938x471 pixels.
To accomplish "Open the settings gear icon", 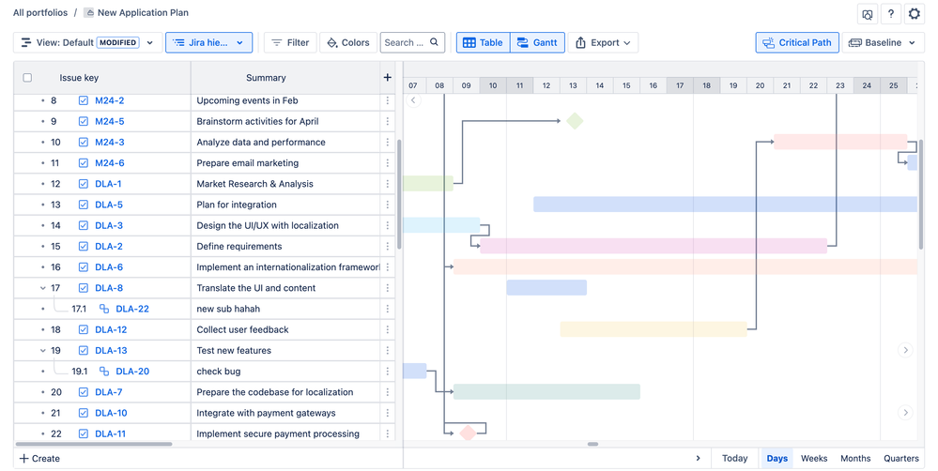I will click(x=915, y=14).
